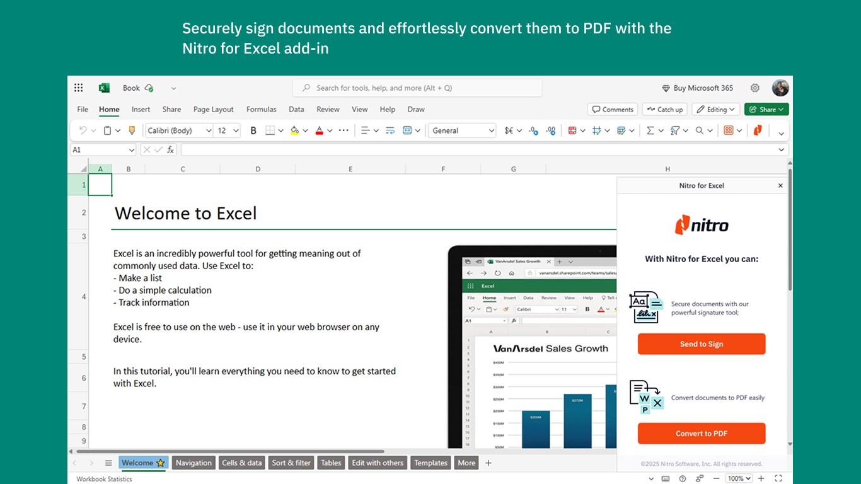Switch to the Insert tab
The height and width of the screenshot is (484, 861).
[x=141, y=110]
